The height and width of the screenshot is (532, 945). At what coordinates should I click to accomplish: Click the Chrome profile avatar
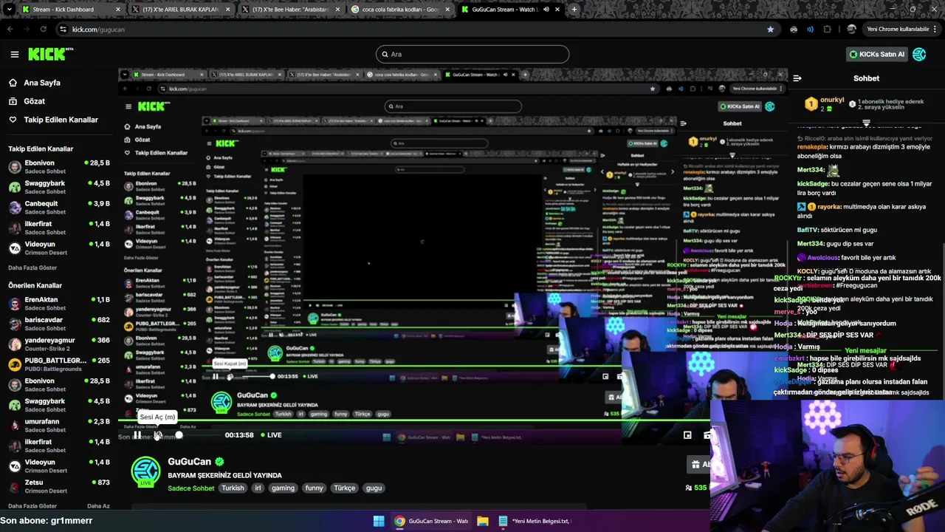point(851,30)
